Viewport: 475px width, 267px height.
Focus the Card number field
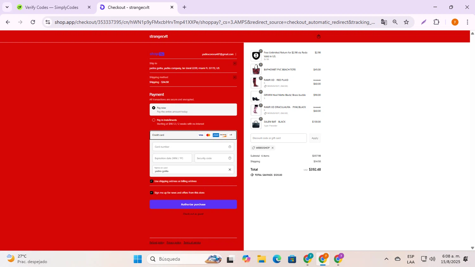pyautogui.click(x=193, y=147)
